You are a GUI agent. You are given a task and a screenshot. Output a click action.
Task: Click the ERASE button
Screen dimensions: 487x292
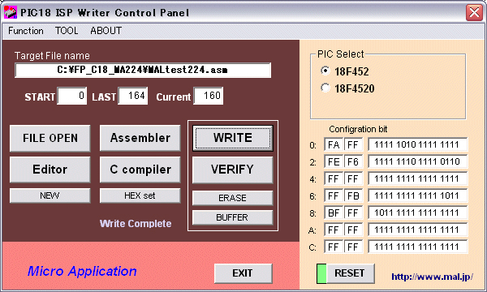pos(233,198)
